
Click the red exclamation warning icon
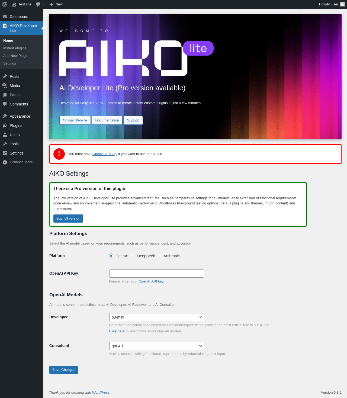(x=59, y=154)
